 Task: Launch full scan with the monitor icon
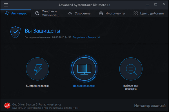click(x=84, y=69)
